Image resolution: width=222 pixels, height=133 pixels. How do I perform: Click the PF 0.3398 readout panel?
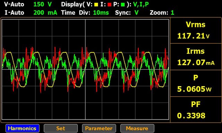[196, 109]
